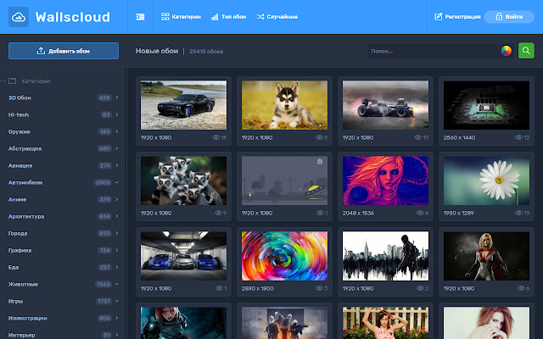Open the Категории menu item
The image size is (543, 339).
(181, 17)
